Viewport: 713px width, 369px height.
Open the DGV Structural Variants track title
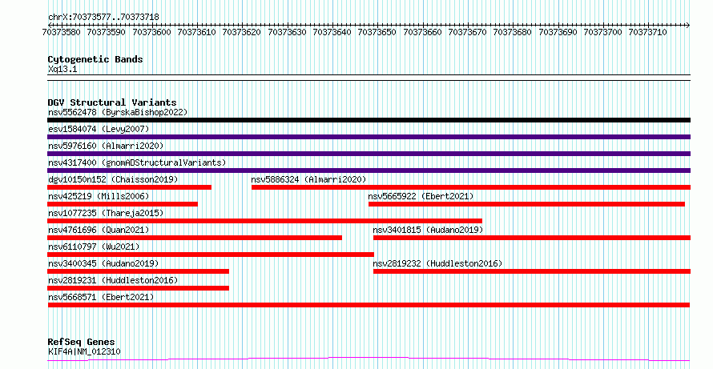coord(112,102)
